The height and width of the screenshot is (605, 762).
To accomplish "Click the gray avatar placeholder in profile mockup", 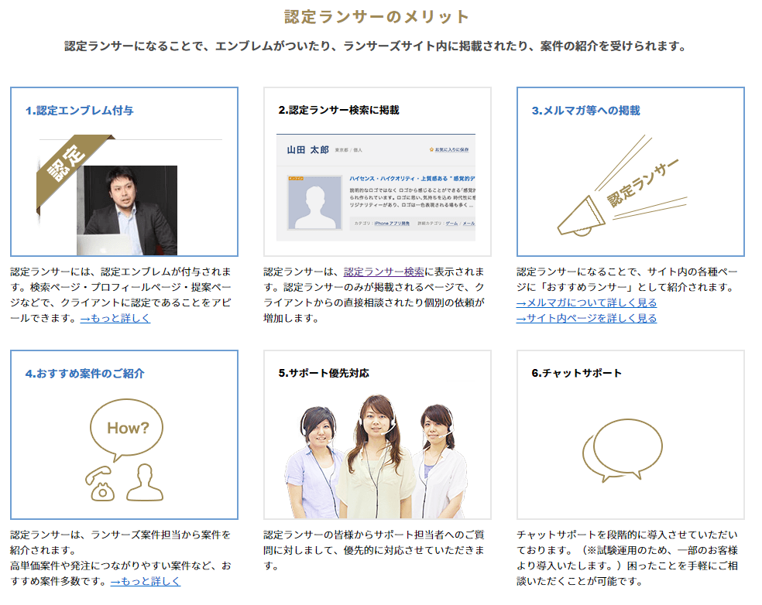I will tap(314, 203).
